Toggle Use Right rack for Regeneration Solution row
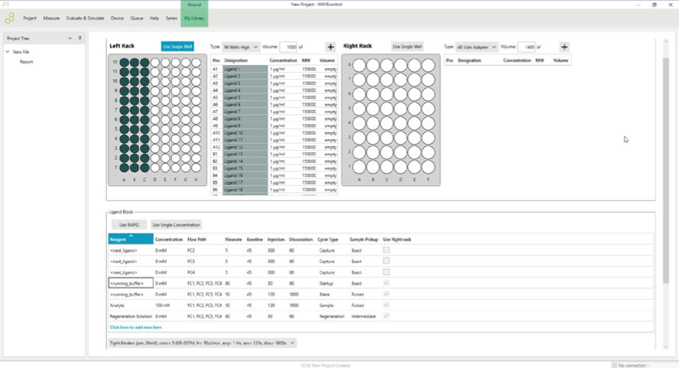 click(386, 316)
